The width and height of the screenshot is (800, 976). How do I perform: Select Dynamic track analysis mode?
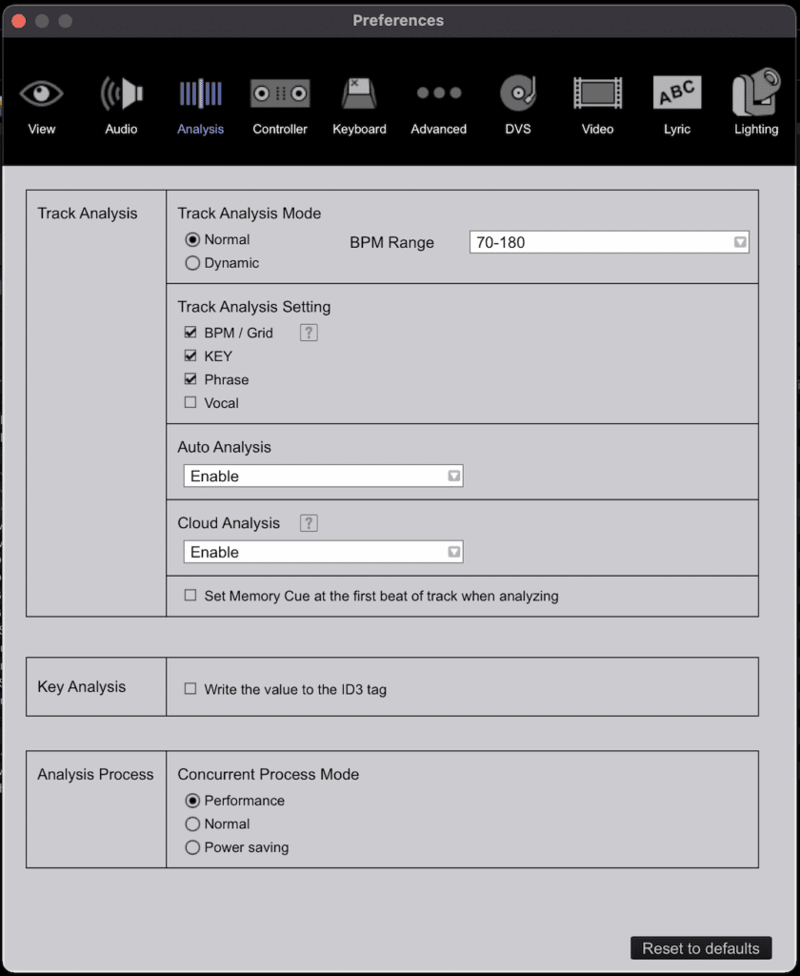(x=192, y=263)
